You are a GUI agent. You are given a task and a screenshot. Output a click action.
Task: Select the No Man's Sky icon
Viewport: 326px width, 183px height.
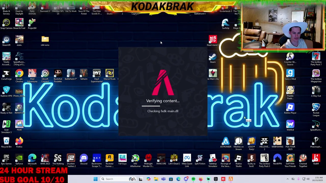[213, 75]
